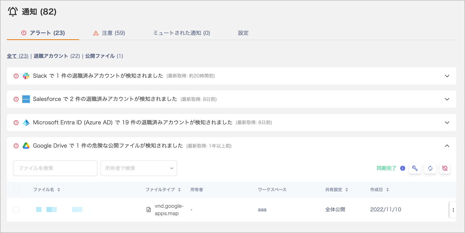Click Slack 退職済みアカウント alert title text
The width and height of the screenshot is (465, 233).
(98, 76)
